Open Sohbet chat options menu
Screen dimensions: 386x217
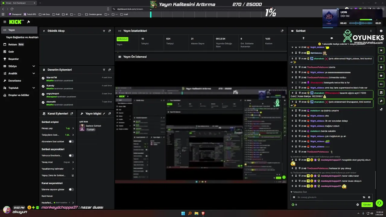coord(371,31)
